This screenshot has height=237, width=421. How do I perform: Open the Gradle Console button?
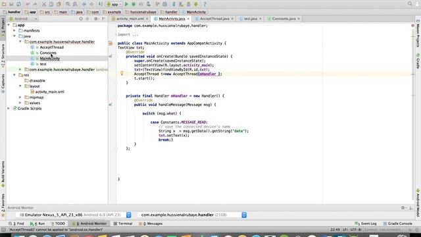[397, 224]
